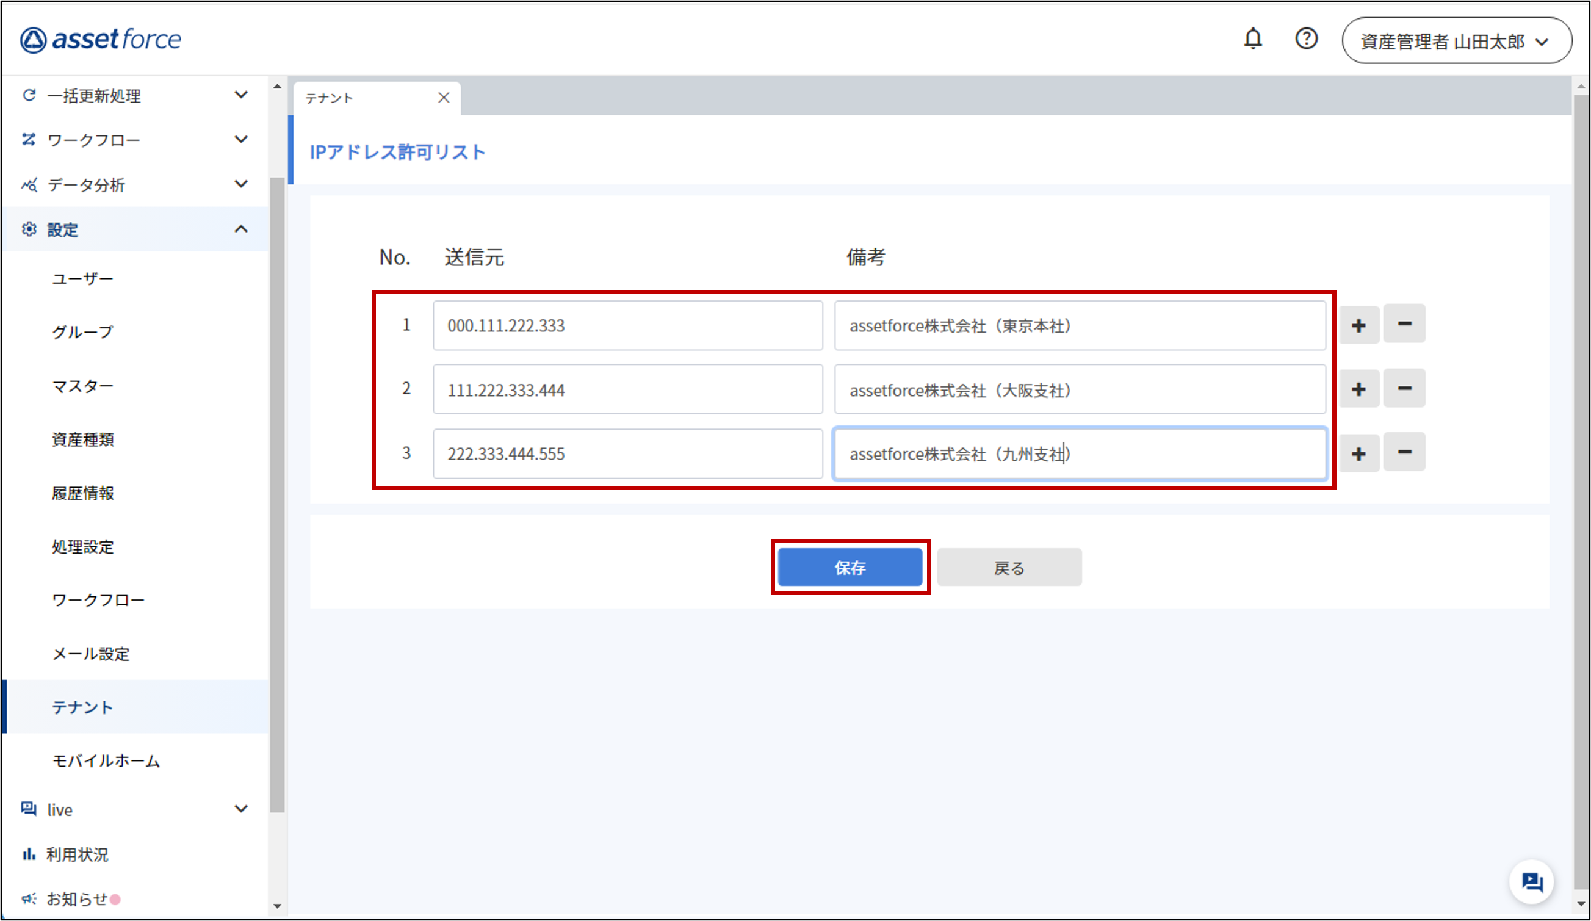This screenshot has width=1591, height=921.
Task: Click the 一括更新処理 refresh icon
Action: [x=29, y=95]
